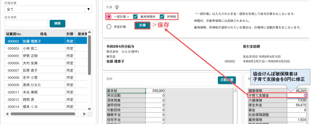
Task: Click the 計算 button
Action: click(142, 25)
